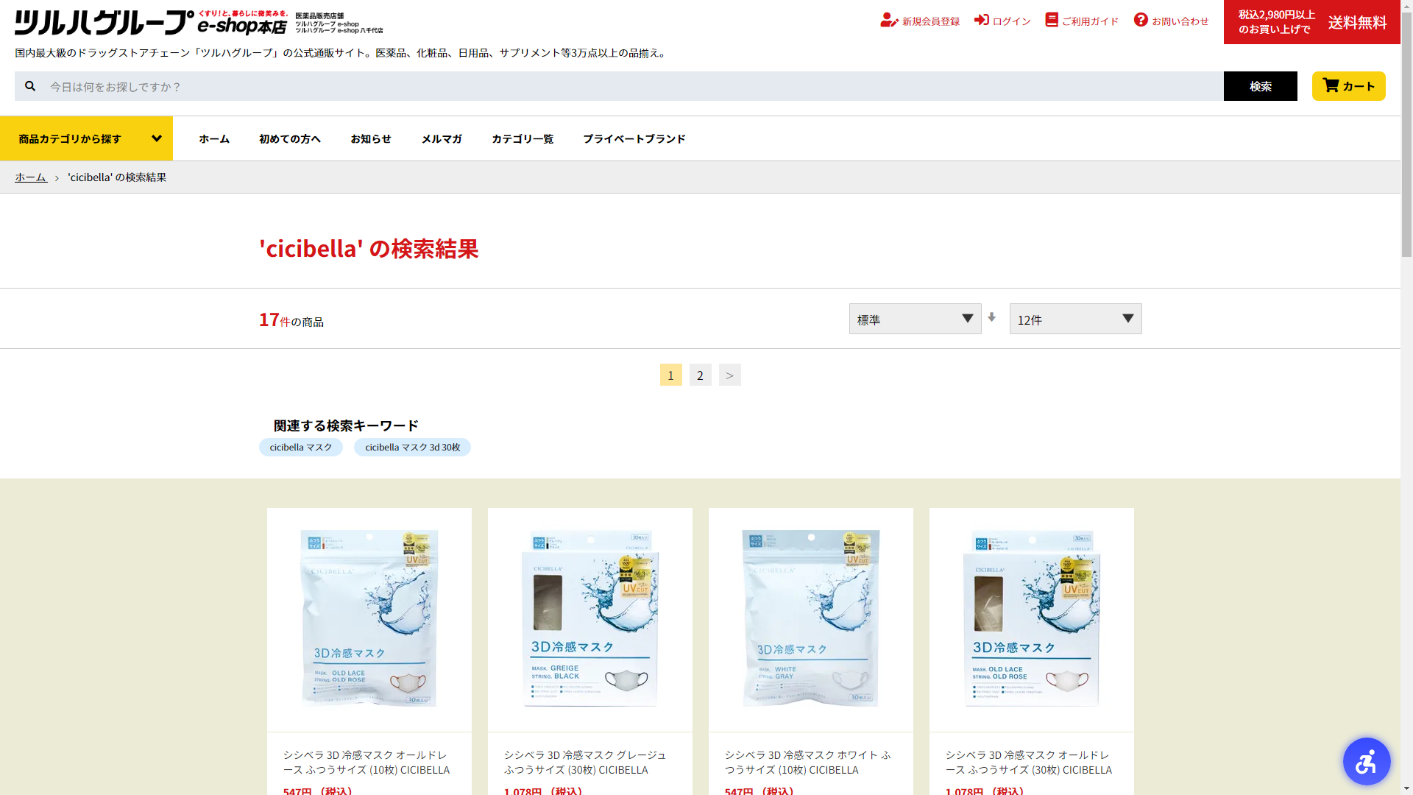Image resolution: width=1413 pixels, height=795 pixels.
Task: Click the new member registration icon
Action: [889, 21]
